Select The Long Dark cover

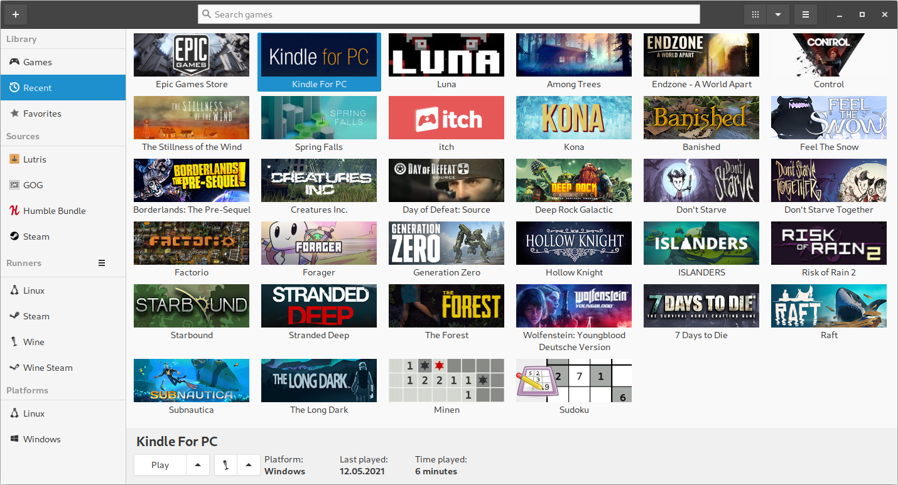tap(319, 380)
